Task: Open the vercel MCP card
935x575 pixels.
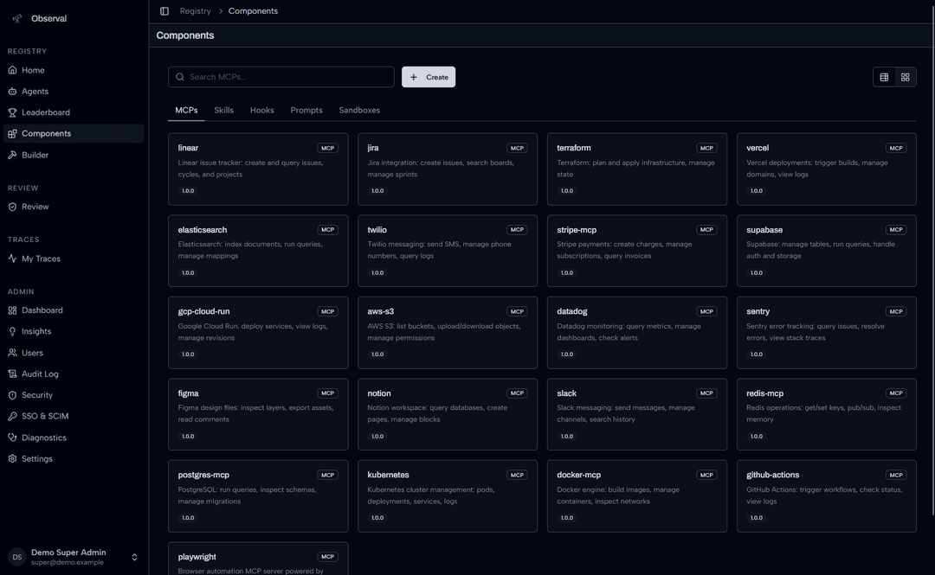Action: click(827, 169)
